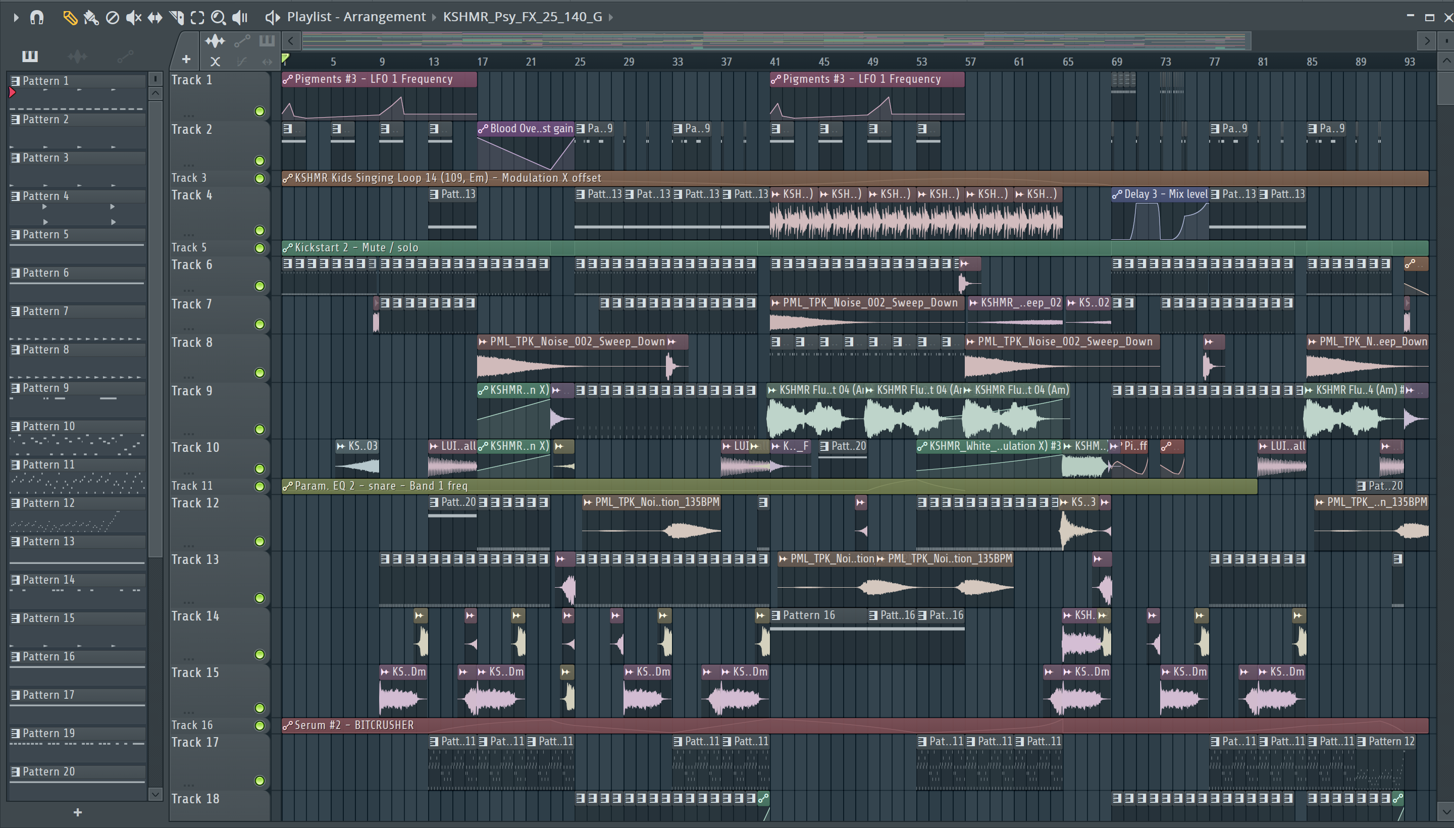
Task: Open the arrangement dropdown arrow after Arrangement
Action: (x=435, y=17)
